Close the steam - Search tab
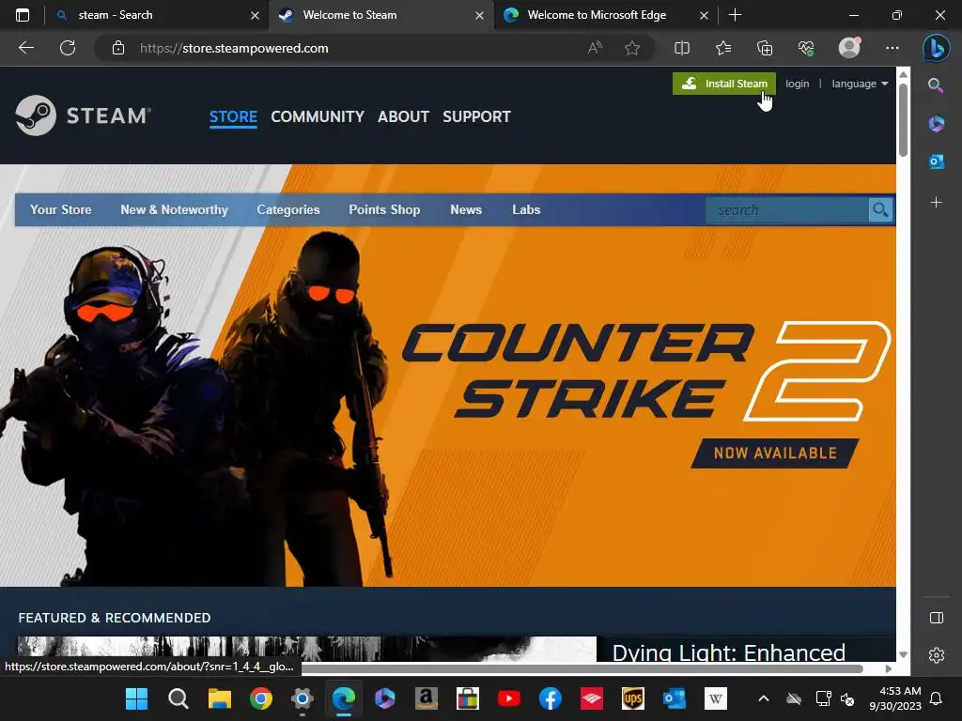The width and height of the screenshot is (962, 721). click(x=256, y=15)
